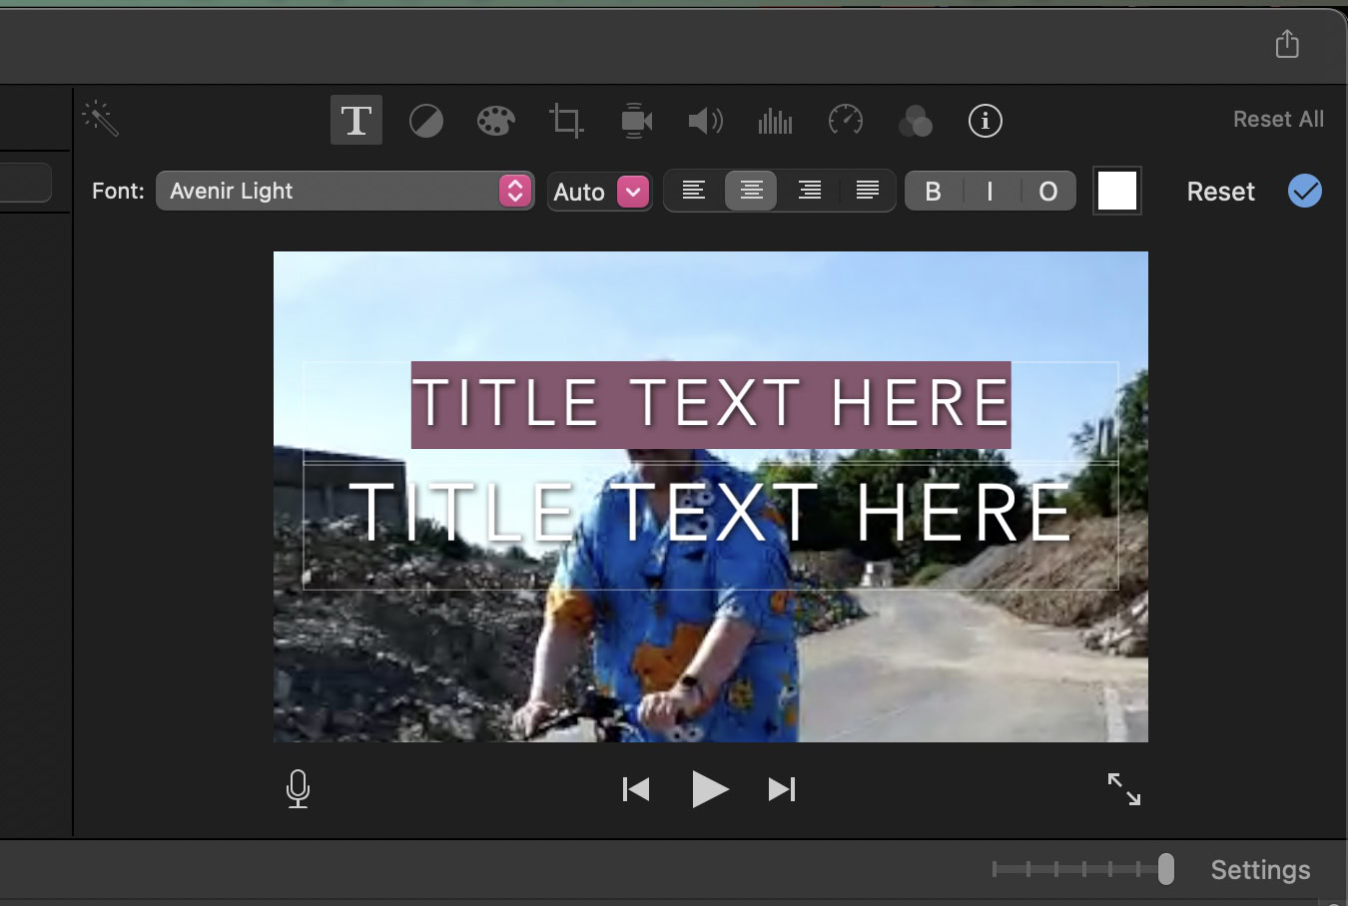This screenshot has height=906, width=1348.
Task: Toggle bold B formatting
Action: [x=934, y=192]
